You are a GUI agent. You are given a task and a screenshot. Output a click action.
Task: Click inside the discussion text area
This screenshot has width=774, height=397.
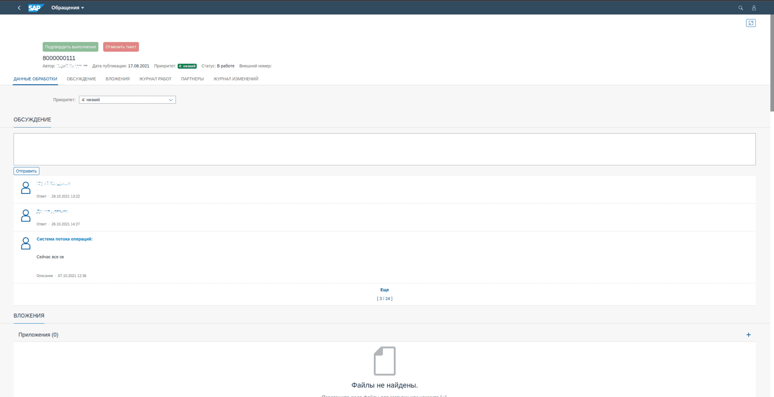[x=384, y=149]
